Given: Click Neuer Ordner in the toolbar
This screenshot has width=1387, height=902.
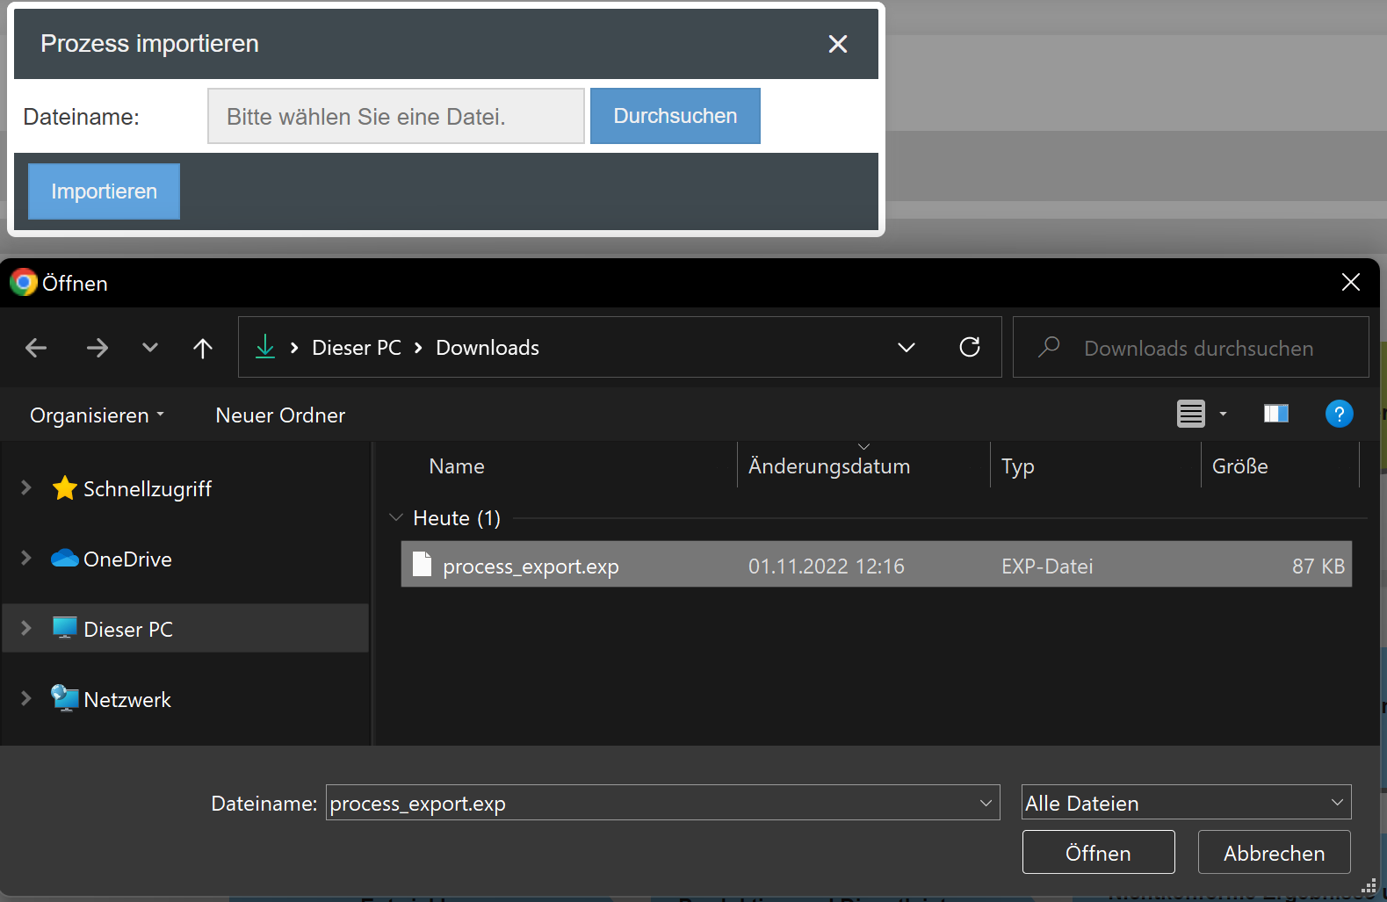Looking at the screenshot, I should (280, 415).
